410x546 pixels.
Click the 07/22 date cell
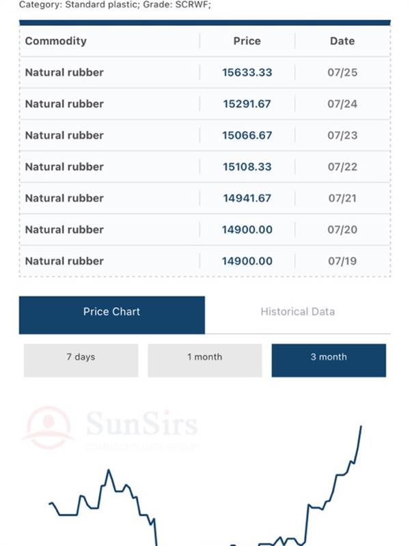click(342, 167)
